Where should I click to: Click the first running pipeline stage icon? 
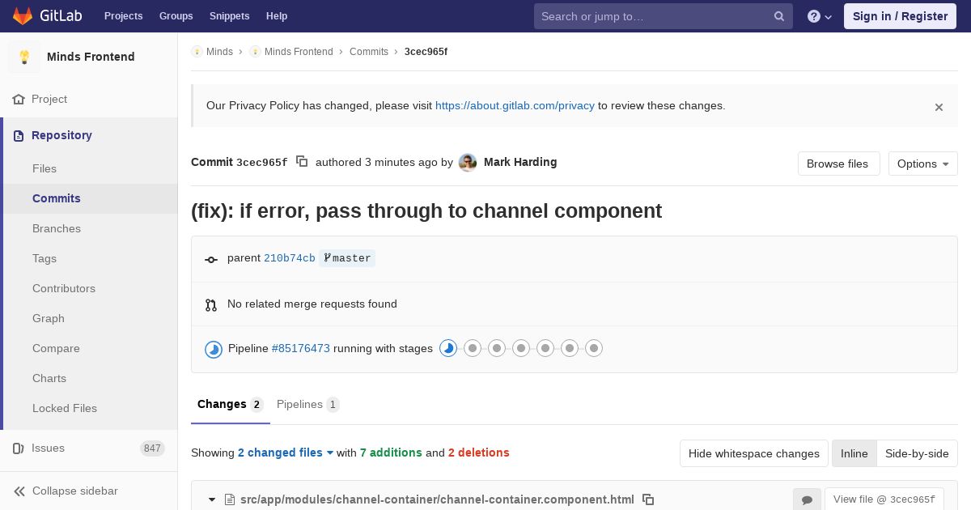[448, 348]
